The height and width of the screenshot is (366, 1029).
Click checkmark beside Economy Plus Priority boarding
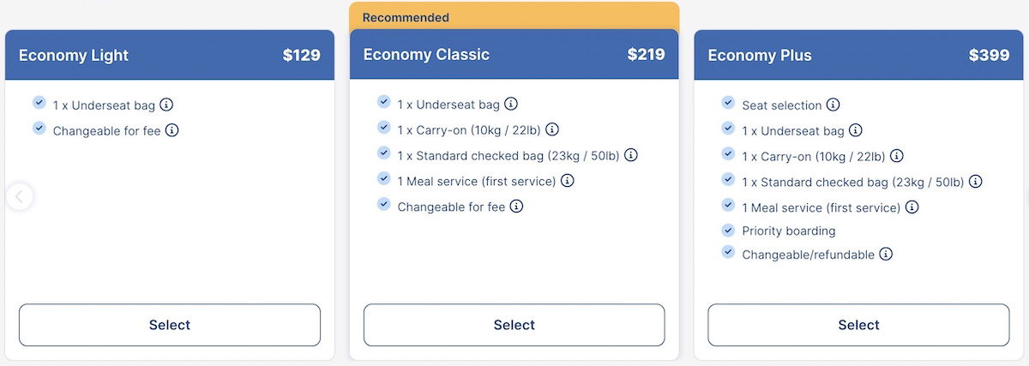tap(728, 230)
